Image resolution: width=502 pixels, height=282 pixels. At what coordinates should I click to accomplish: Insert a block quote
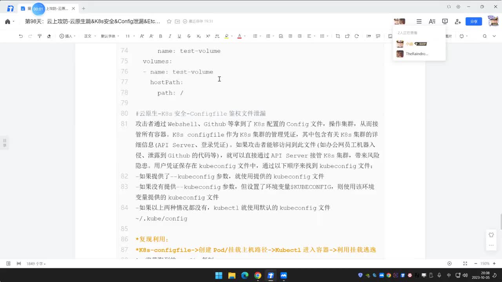[x=369, y=36]
